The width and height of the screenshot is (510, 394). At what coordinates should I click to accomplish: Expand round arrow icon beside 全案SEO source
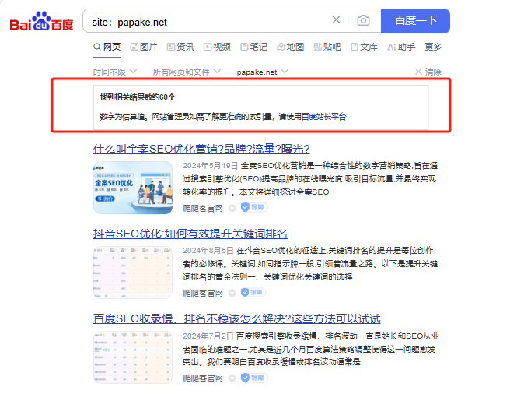[232, 208]
